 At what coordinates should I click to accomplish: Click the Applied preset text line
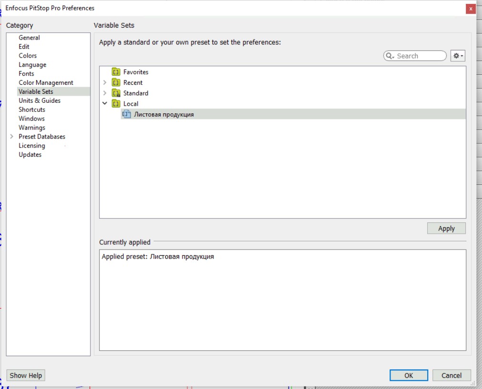(x=158, y=257)
